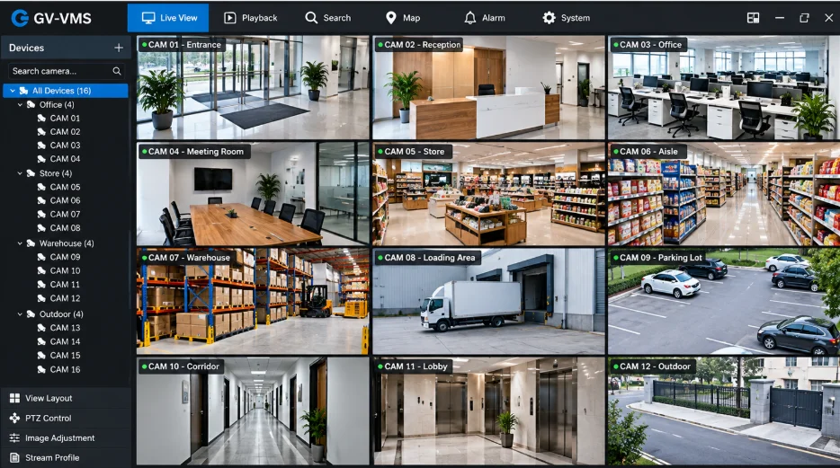Collapse the All Devices (16) tree
Screen dimensions: 840x468
coord(13,91)
